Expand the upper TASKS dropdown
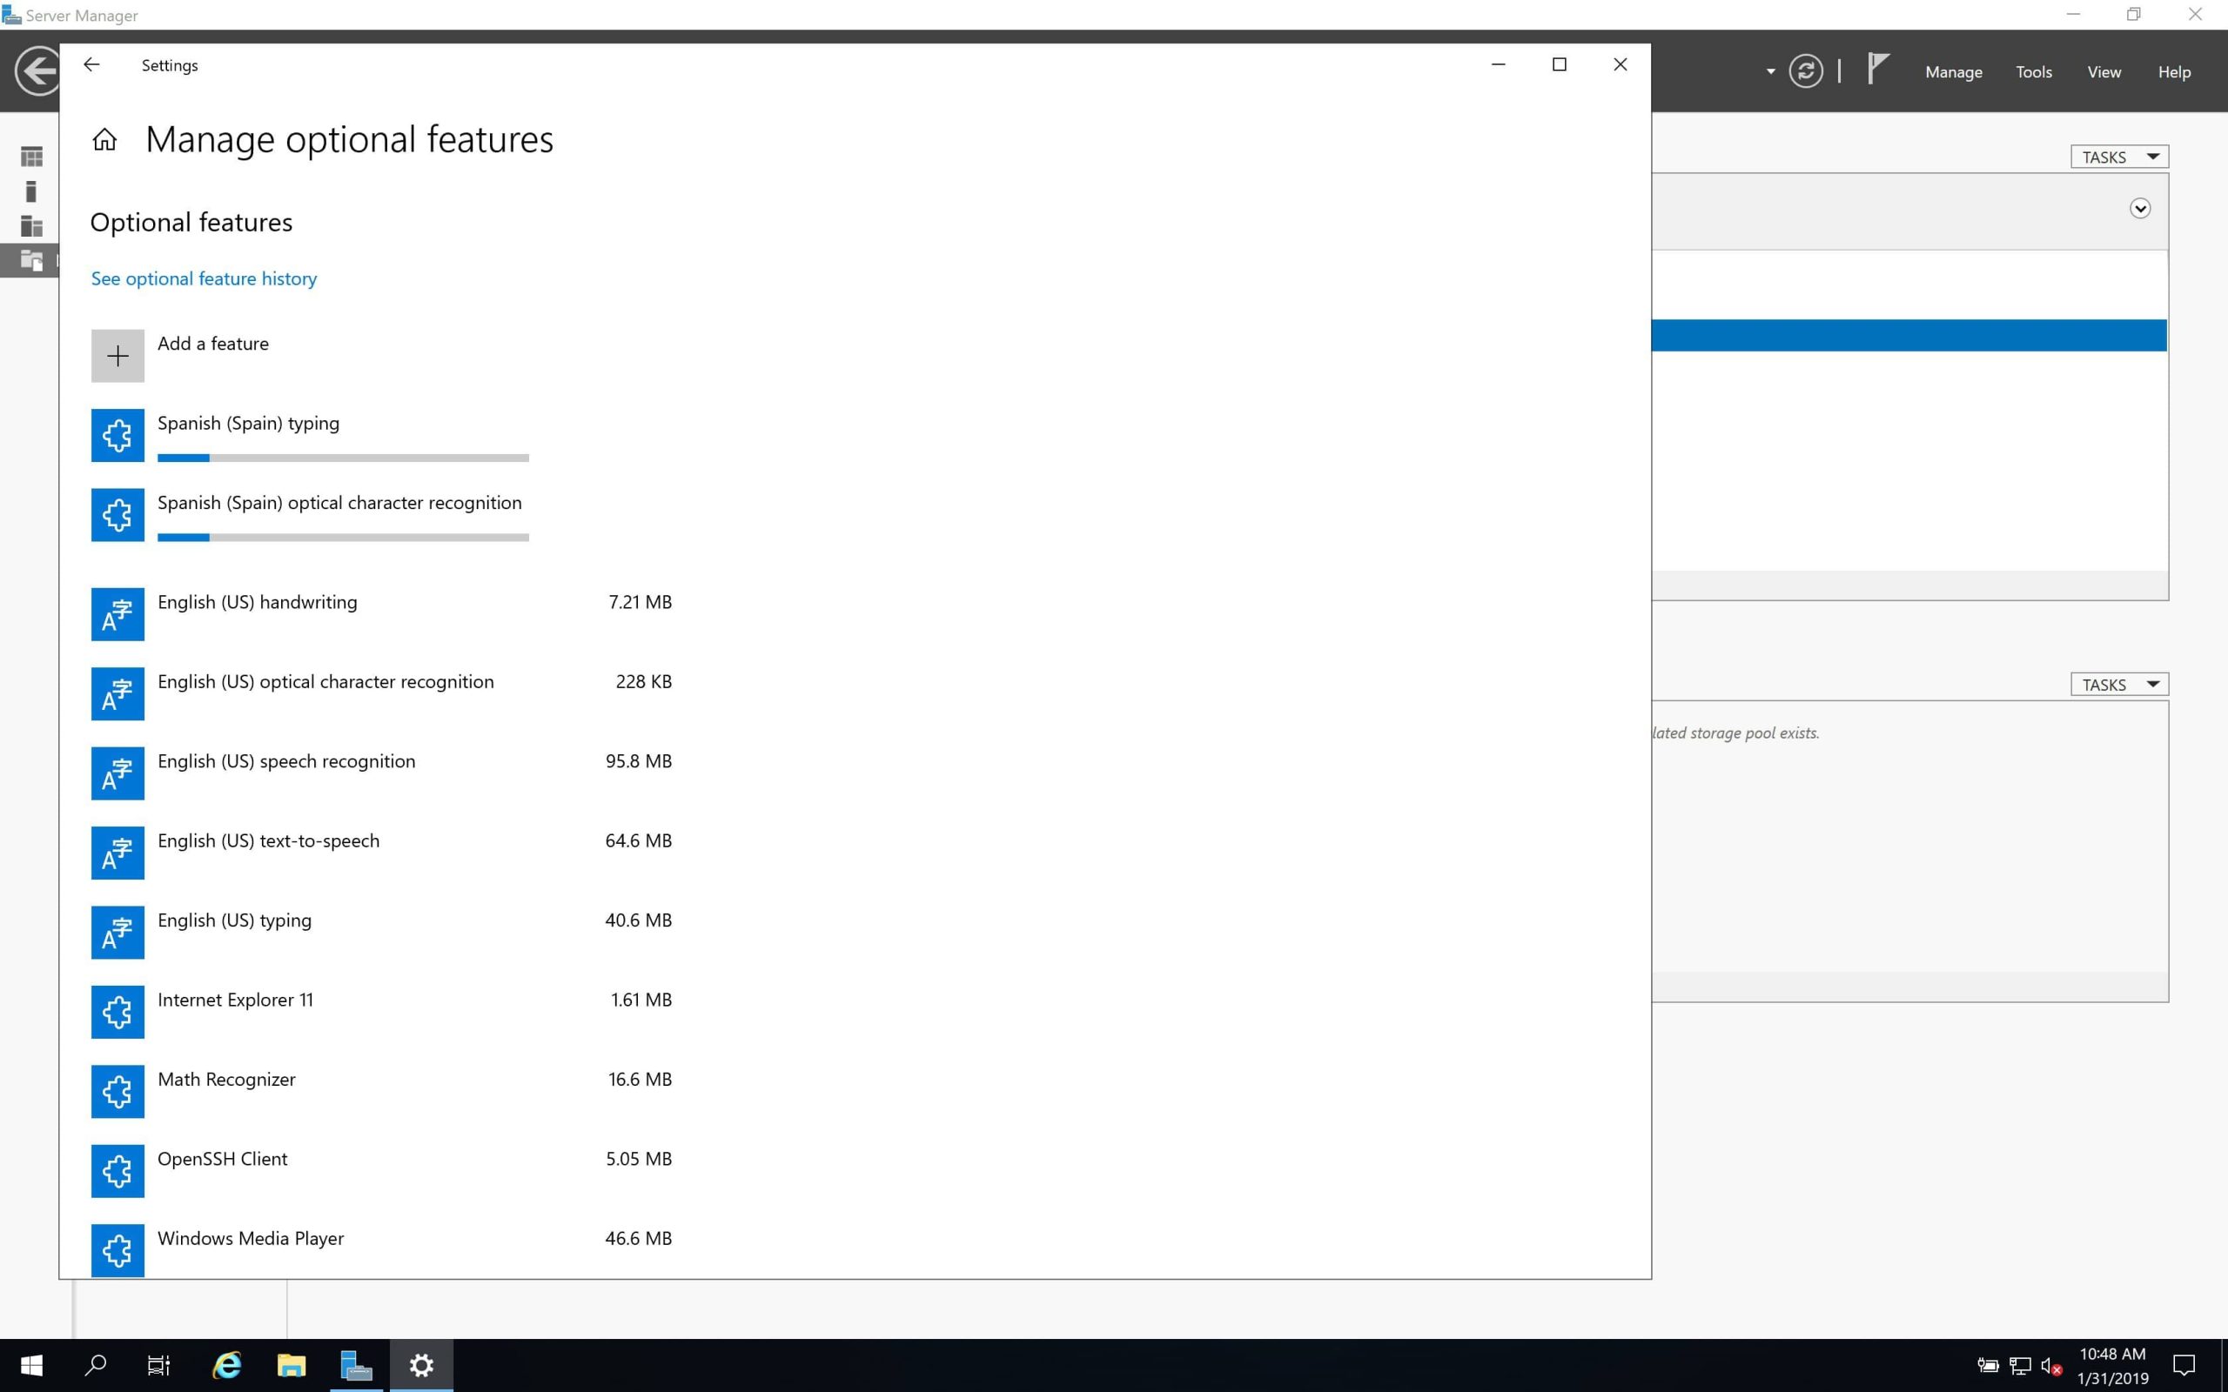The image size is (2228, 1392). point(2119,157)
